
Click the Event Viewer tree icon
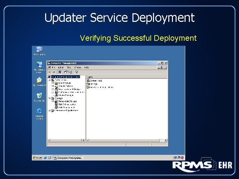tap(56, 83)
